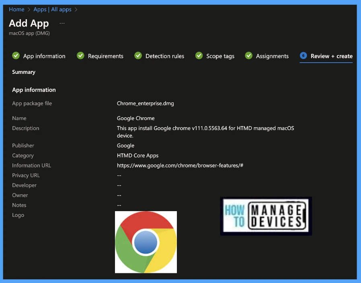Click the Information URL label
Viewport: 361px width, 283px height.
[31, 165]
